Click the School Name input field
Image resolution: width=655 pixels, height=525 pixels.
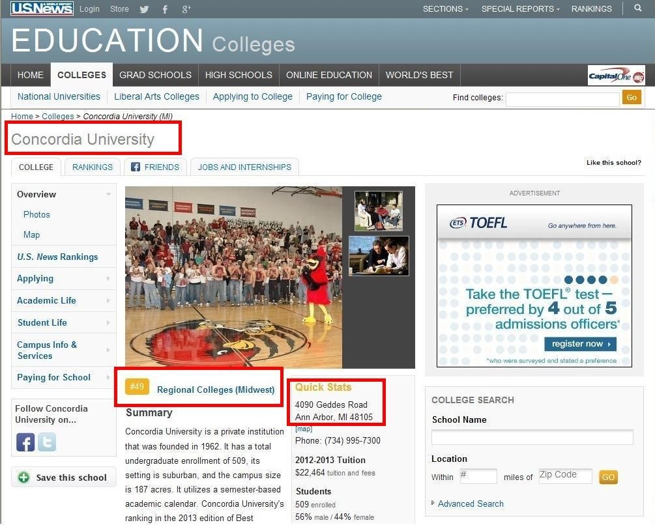(x=532, y=437)
